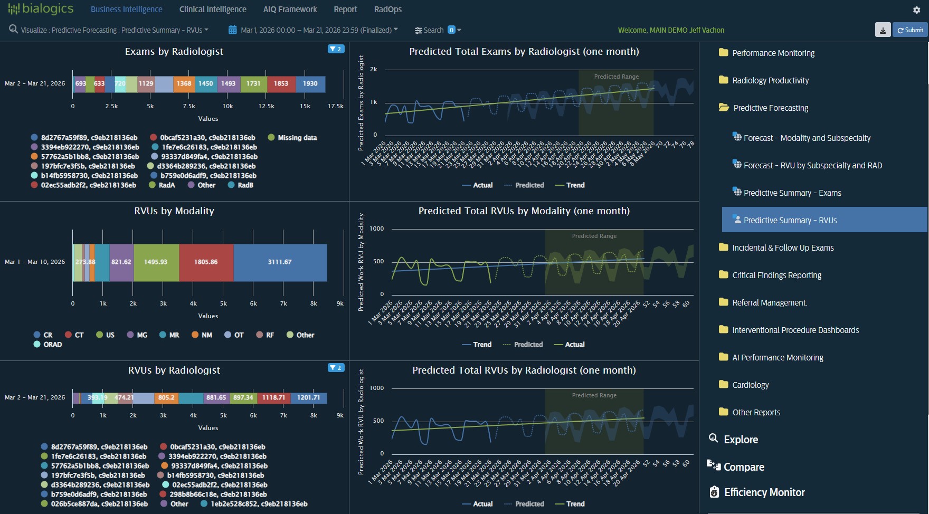
Task: Hide the Trend series in RVUs by Modality chart
Action: point(478,344)
